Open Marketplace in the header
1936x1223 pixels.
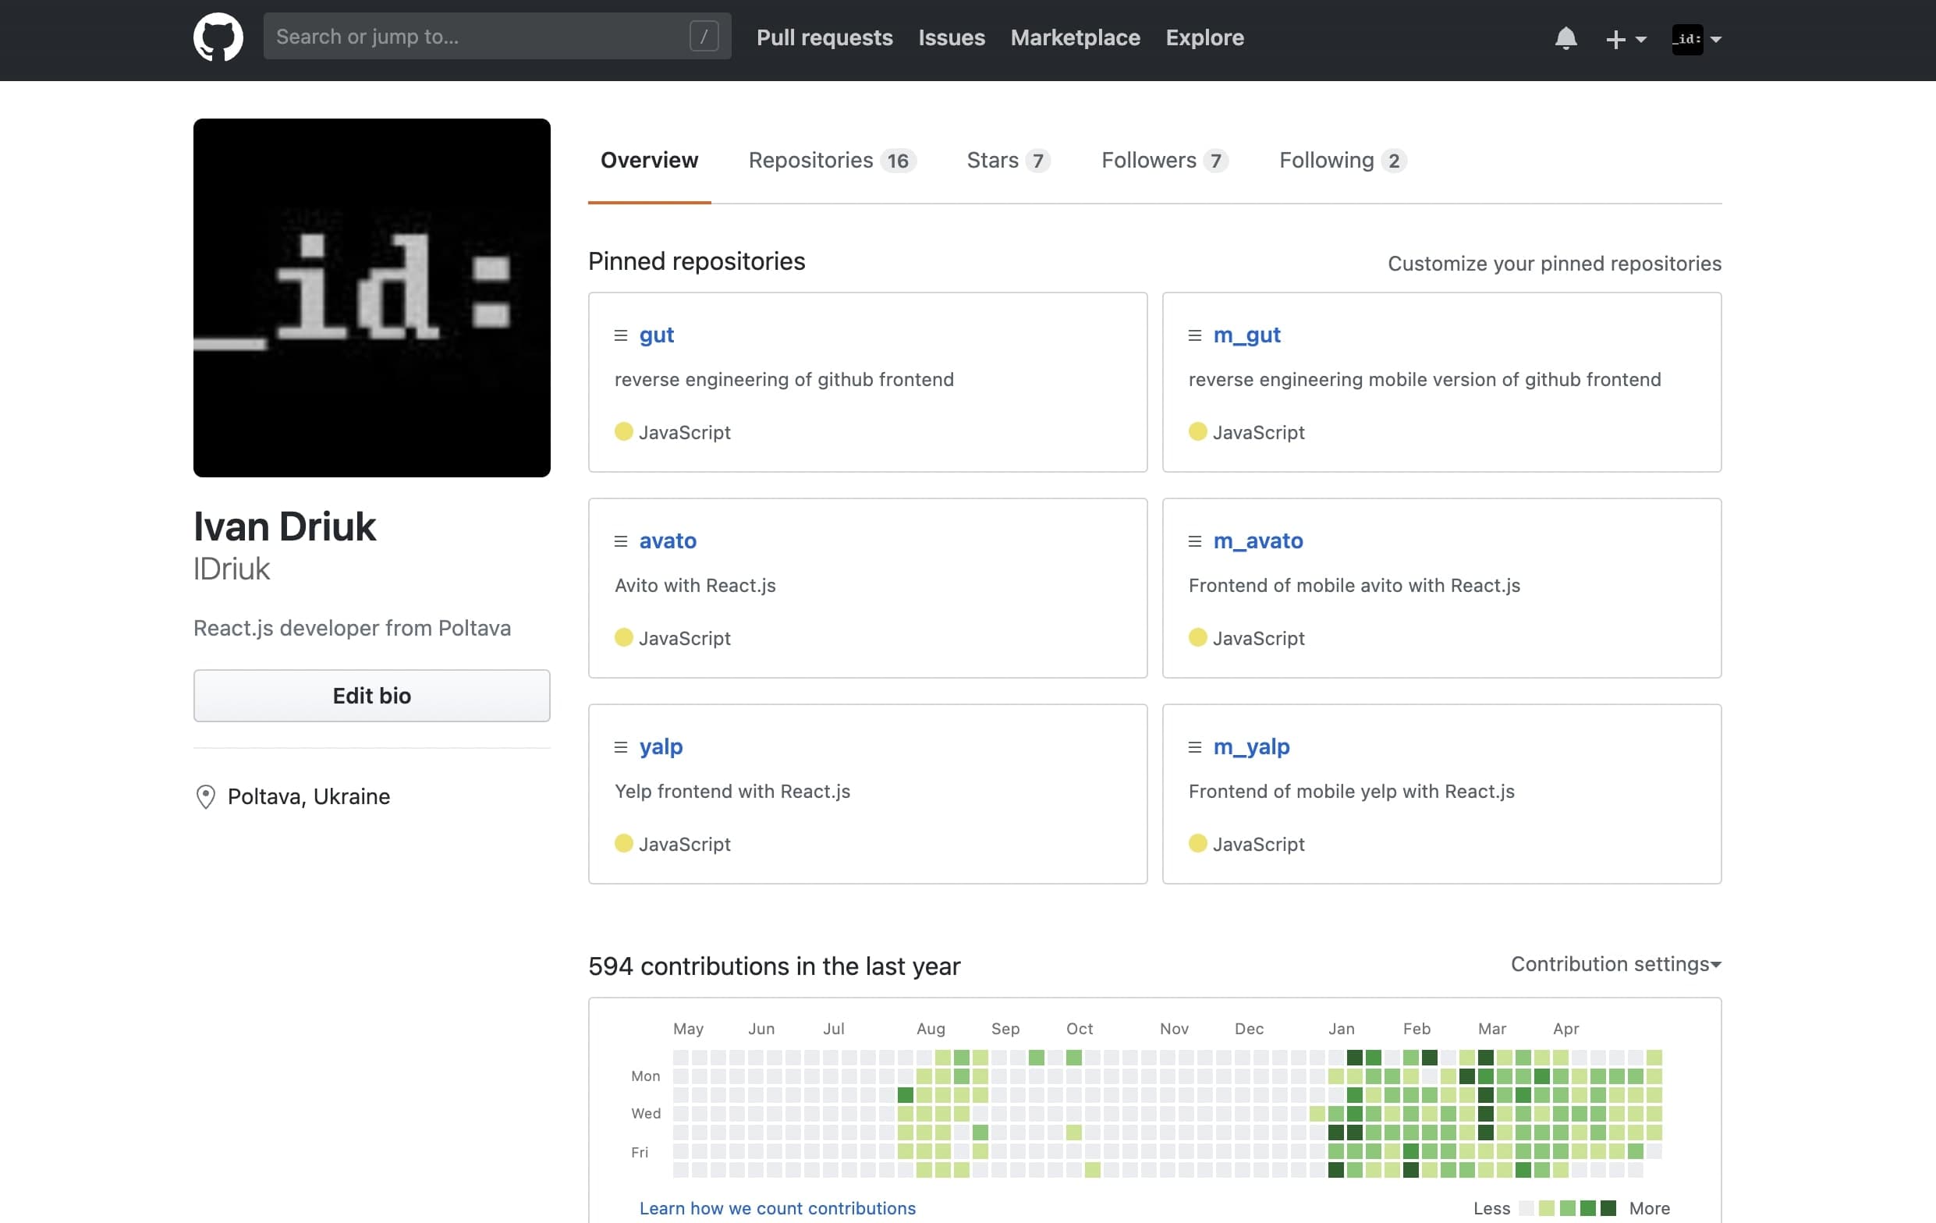pyautogui.click(x=1075, y=37)
